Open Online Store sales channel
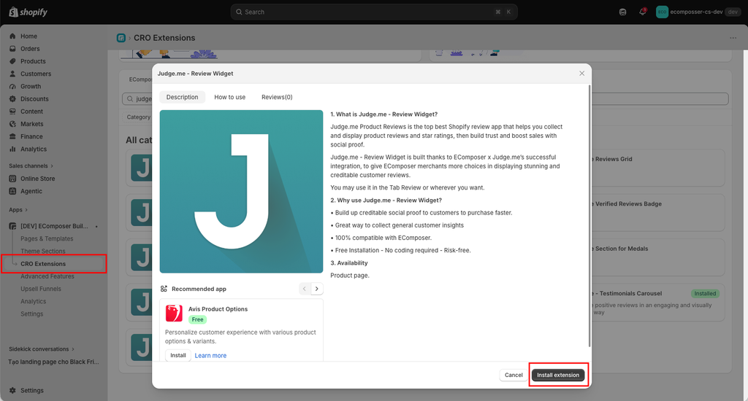The width and height of the screenshot is (748, 401). coord(38,179)
